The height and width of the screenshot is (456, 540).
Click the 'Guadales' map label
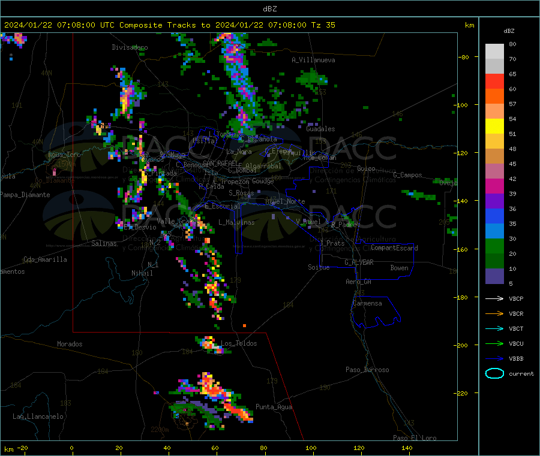click(320, 129)
